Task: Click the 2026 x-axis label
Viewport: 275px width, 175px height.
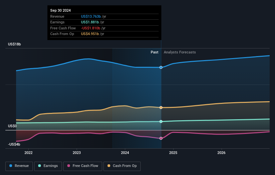Action: (x=221, y=153)
